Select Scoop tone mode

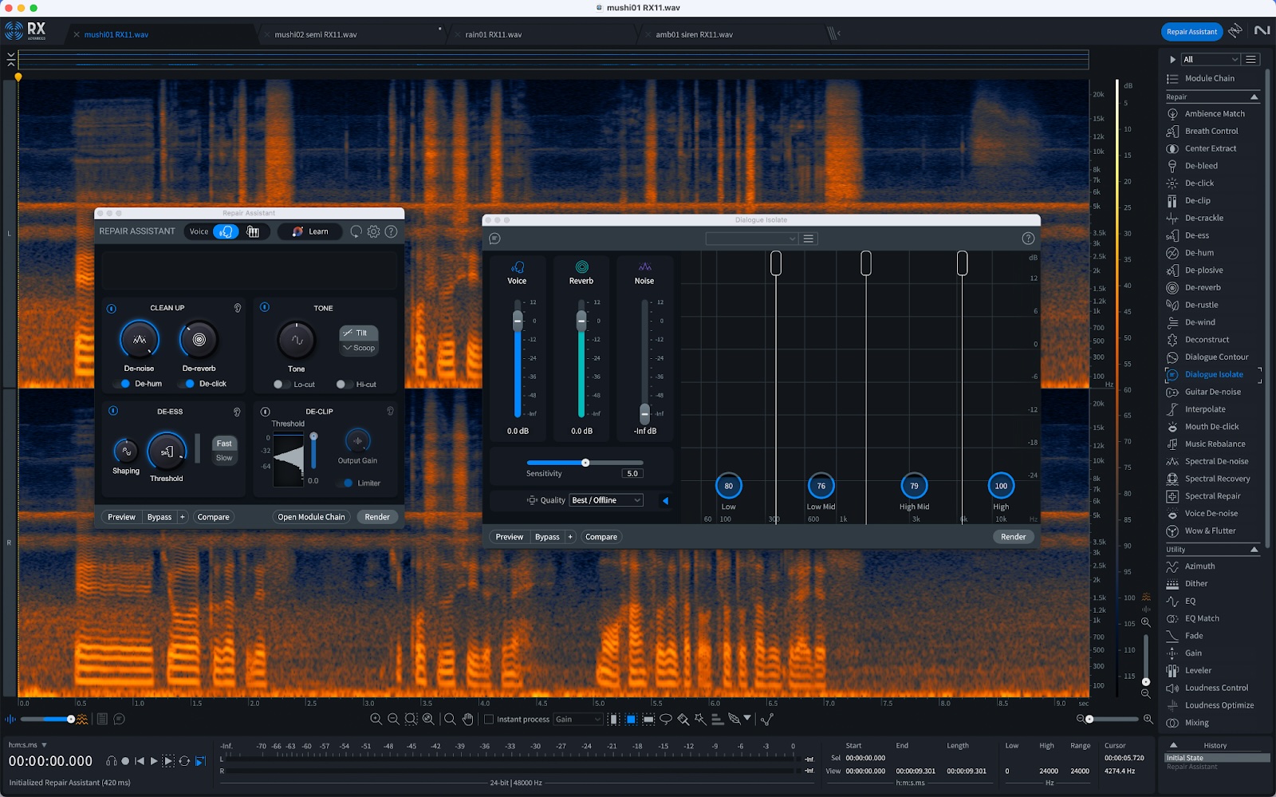click(359, 348)
